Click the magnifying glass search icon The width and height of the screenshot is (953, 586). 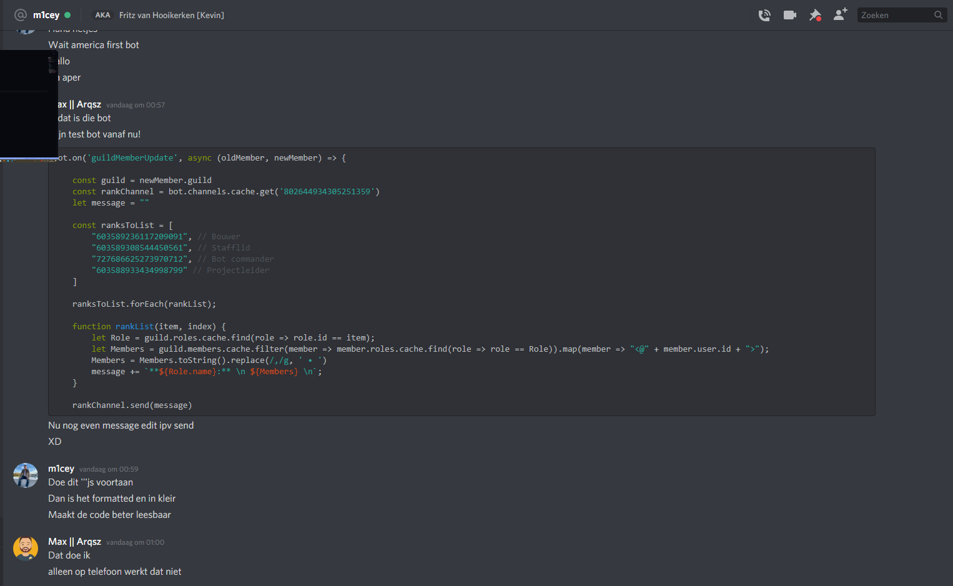pos(938,15)
